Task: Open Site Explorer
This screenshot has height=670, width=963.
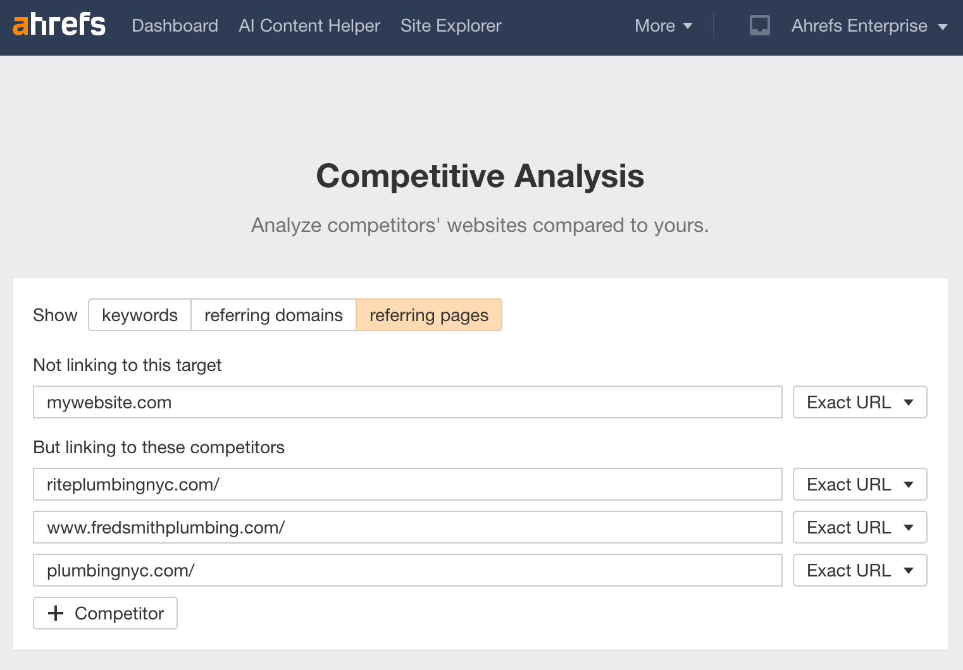Action: pos(450,25)
